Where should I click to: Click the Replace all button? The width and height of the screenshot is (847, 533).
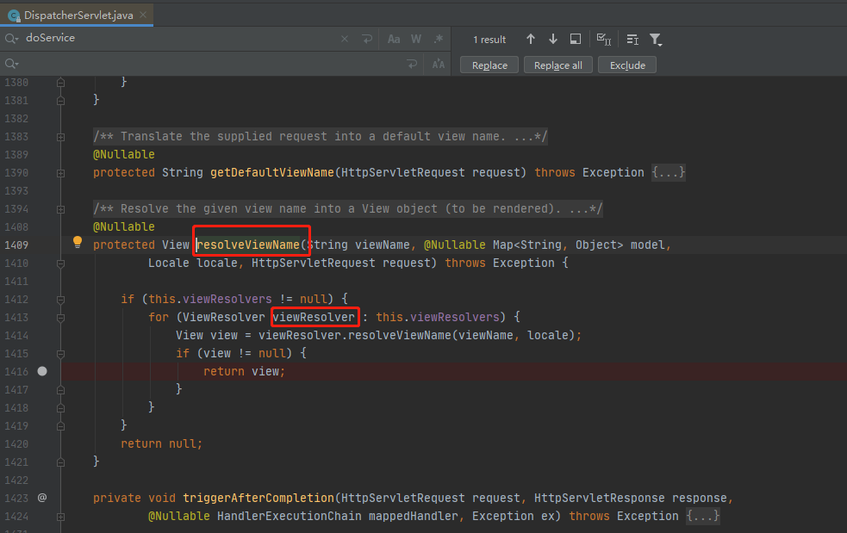pos(557,65)
